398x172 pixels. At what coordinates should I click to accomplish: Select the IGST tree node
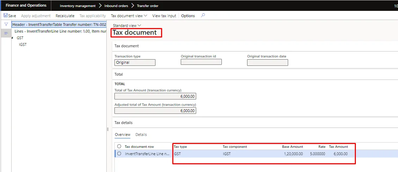click(23, 44)
